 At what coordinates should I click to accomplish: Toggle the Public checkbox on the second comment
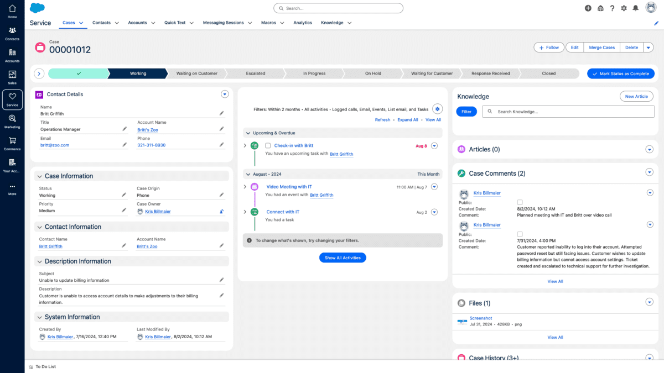coord(518,234)
